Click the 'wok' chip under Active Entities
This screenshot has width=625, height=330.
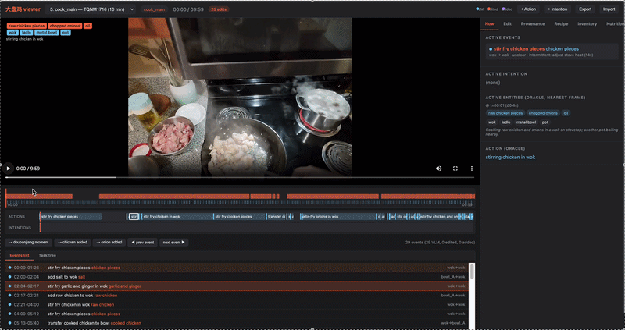pyautogui.click(x=492, y=122)
